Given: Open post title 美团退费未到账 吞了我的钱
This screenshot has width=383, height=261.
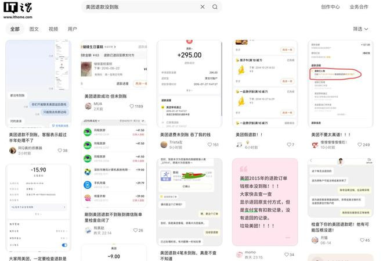Looking at the screenshot, I should pyautogui.click(x=185, y=134).
